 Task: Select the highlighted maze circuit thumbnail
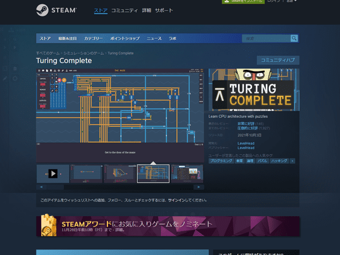click(x=153, y=174)
